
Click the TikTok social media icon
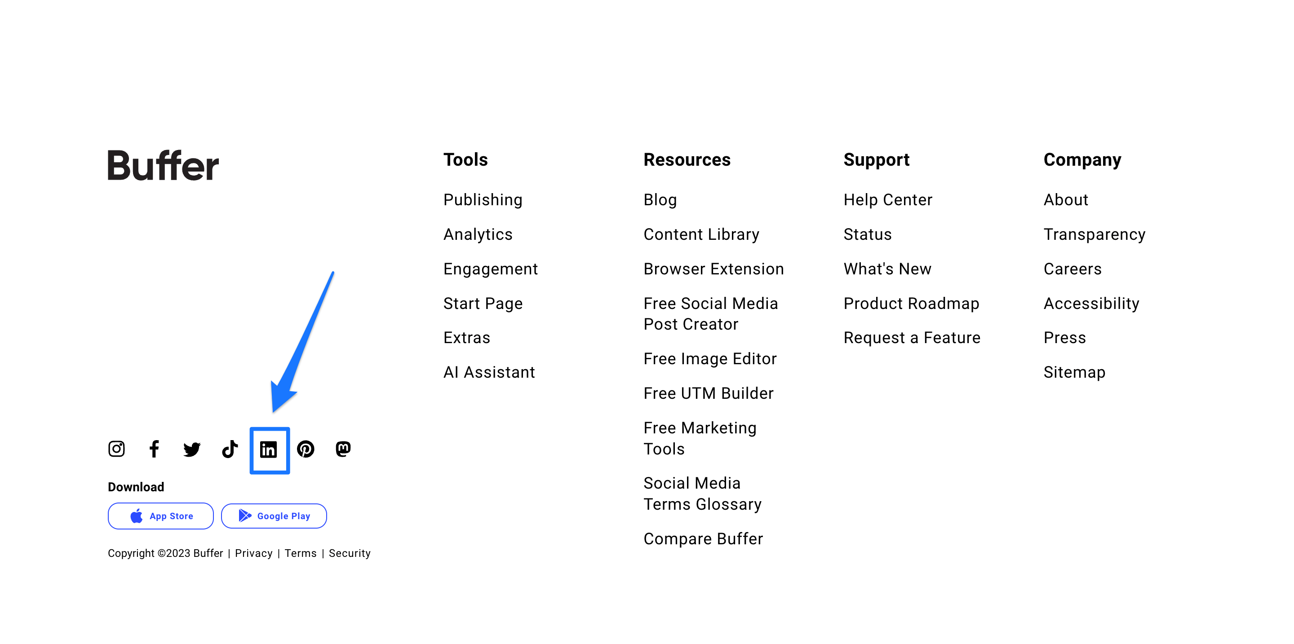(x=230, y=450)
